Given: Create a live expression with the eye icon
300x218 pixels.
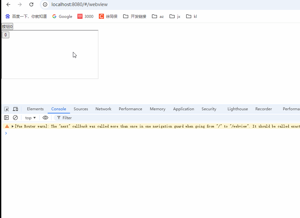Looking at the screenshot, I should pos(45,118).
